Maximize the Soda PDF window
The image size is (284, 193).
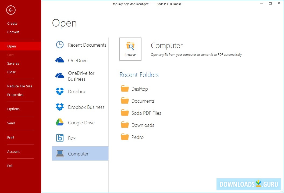(270, 3)
